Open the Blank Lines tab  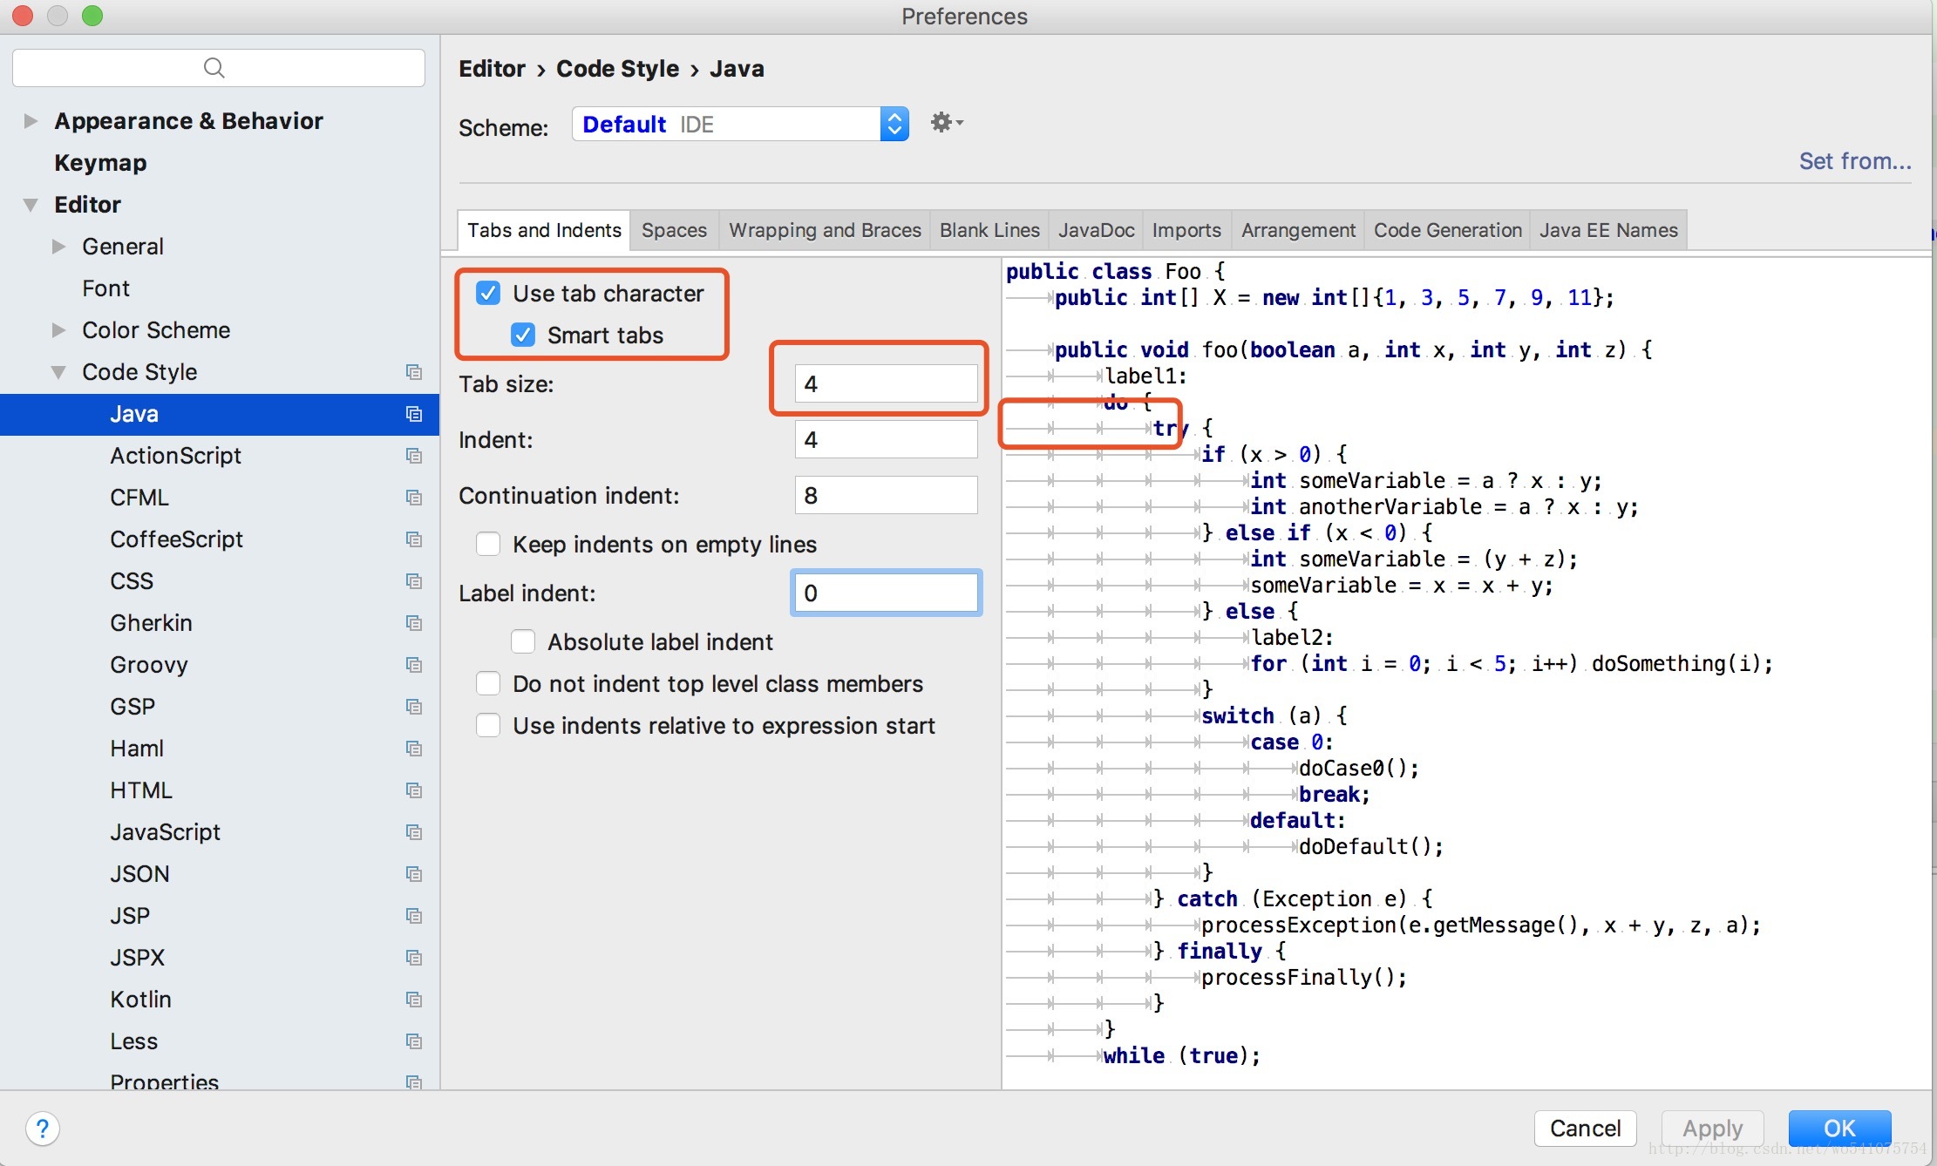pyautogui.click(x=989, y=230)
